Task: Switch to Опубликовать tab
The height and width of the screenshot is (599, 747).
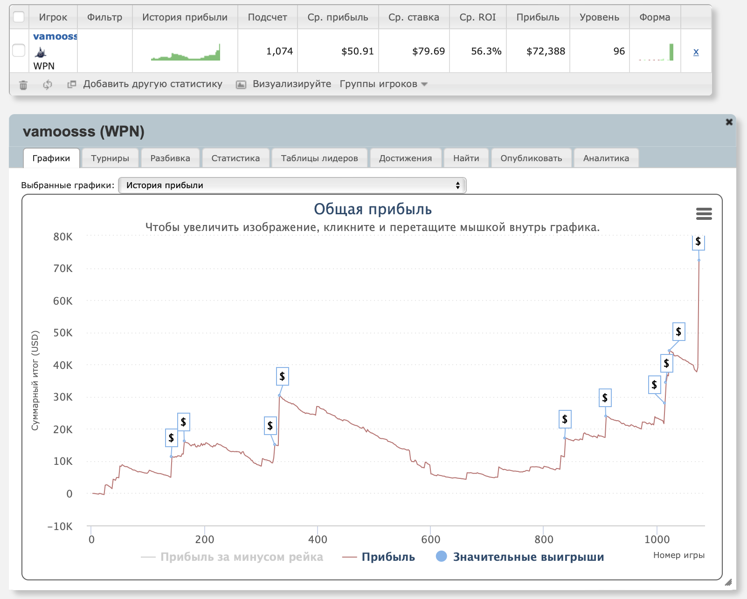Action: (531, 158)
